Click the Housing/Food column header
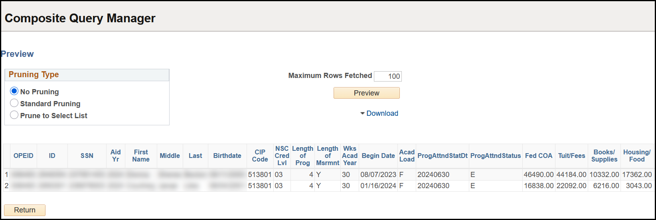The image size is (656, 220). pos(636,156)
